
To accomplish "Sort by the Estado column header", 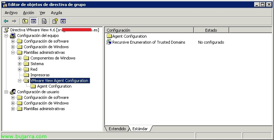I will (x=211, y=30).
